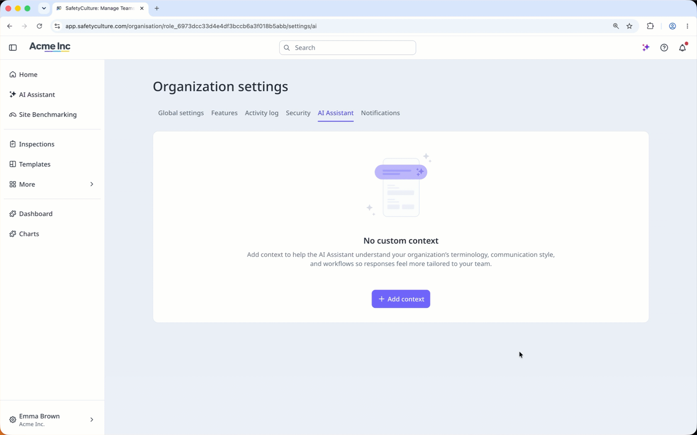Viewport: 697px width, 435px height.
Task: Open the browser extensions puzzle icon
Action: point(650,26)
